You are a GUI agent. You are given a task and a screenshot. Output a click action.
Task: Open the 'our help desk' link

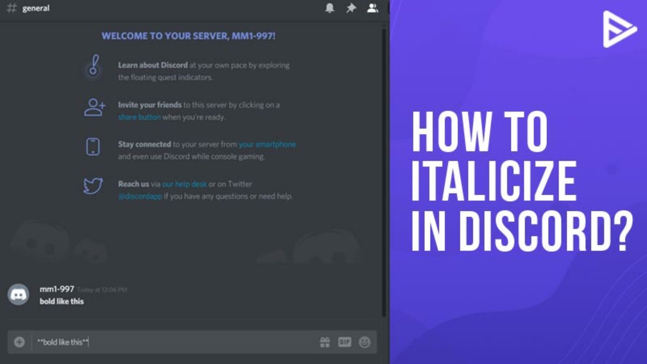[184, 184]
